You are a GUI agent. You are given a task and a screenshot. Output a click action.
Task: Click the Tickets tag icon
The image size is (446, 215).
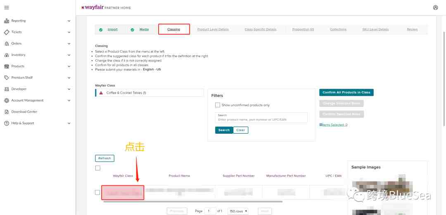click(x=7, y=32)
